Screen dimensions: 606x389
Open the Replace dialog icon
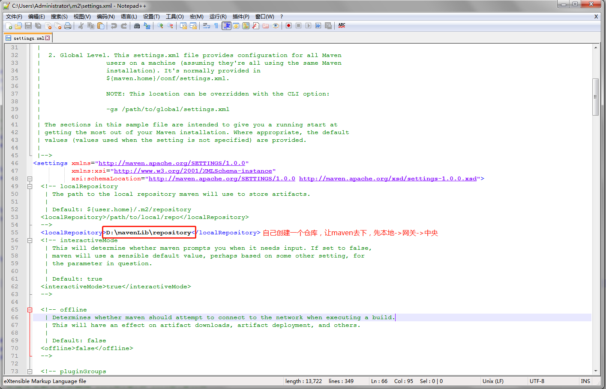(x=147, y=26)
